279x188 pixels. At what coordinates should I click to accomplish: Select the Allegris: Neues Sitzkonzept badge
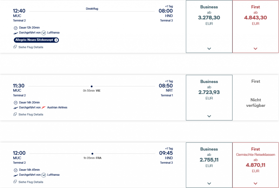point(34,40)
